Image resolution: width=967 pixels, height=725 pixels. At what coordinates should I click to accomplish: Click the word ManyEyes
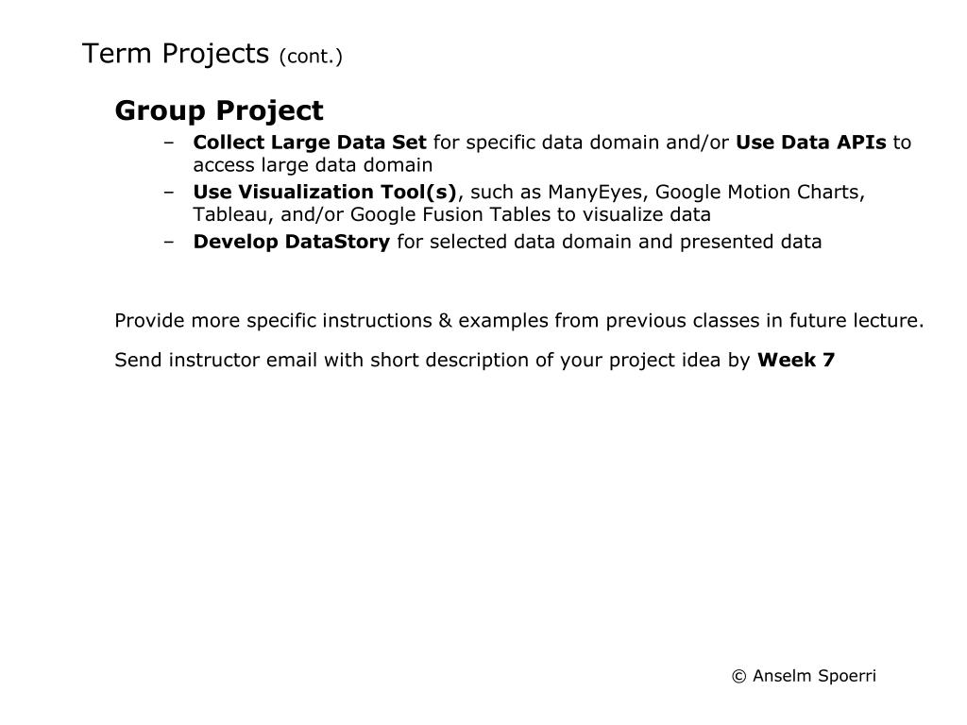(x=595, y=193)
